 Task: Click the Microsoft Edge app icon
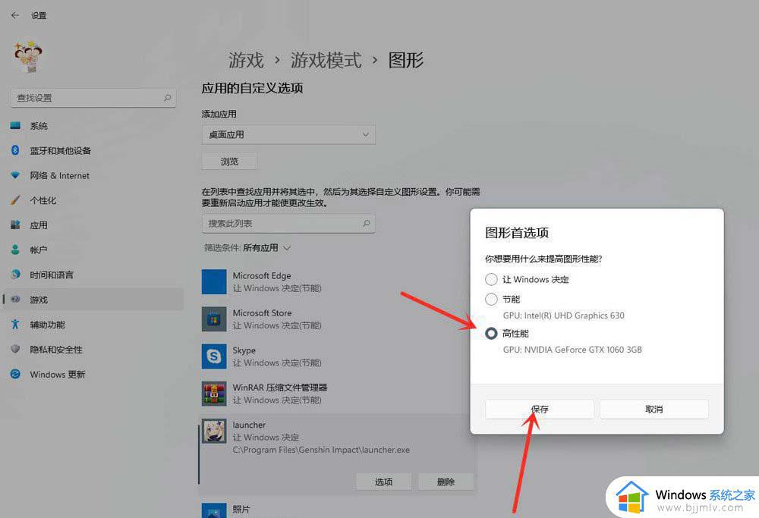[x=214, y=282]
